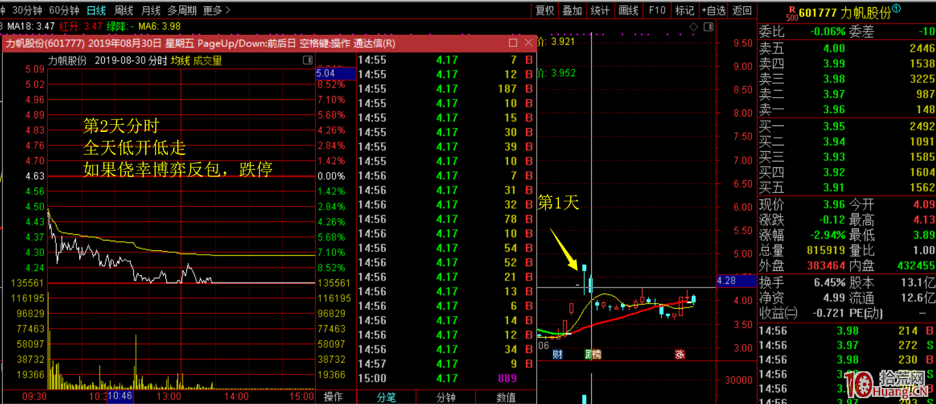Click the 返回 button
Viewport: 936px width, 404px height.
click(x=742, y=10)
